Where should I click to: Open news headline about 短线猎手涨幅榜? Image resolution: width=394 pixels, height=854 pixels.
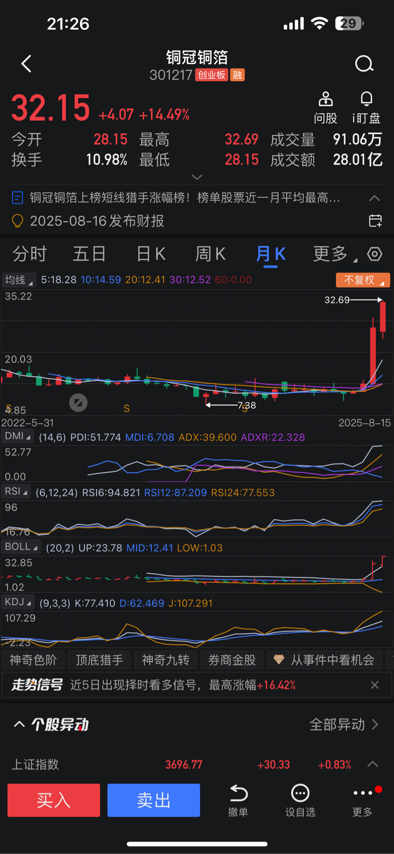tap(185, 198)
